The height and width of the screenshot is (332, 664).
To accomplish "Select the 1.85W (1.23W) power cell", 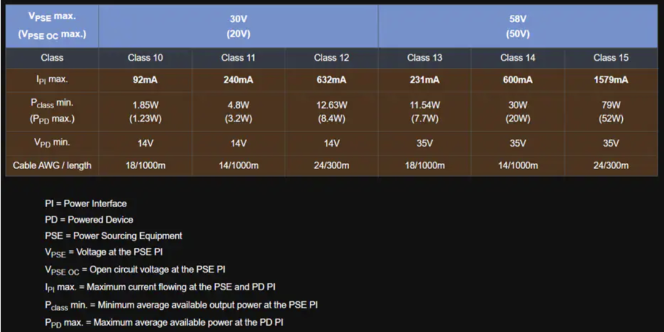I will 145,112.
